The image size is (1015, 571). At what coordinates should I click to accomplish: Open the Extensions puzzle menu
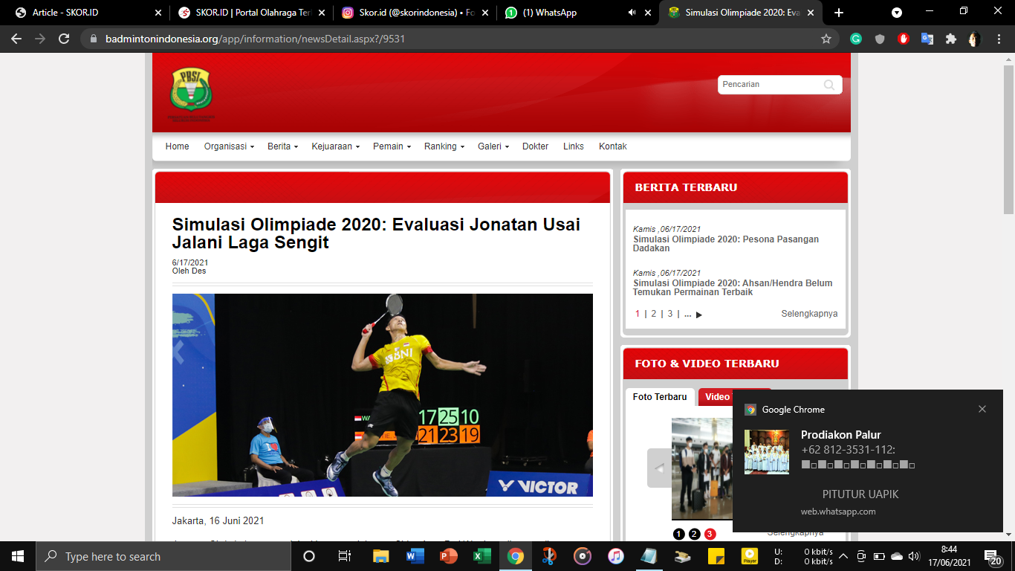pyautogui.click(x=950, y=39)
